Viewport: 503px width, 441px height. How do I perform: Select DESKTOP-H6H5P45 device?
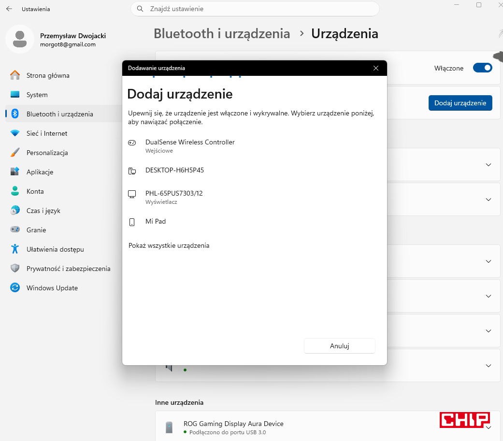tap(254, 171)
